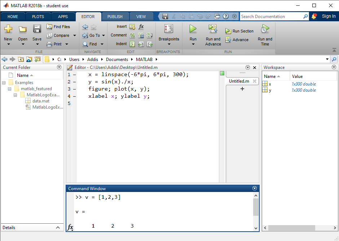This screenshot has height=241, width=339.
Task: Open the Go To dropdown
Action: (x=103, y=35)
